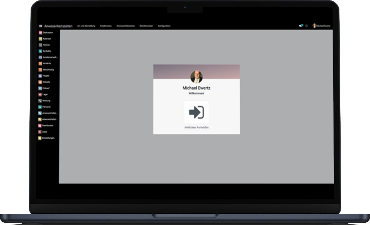Open the Verkäufe app
This screenshot has height=225, width=370.
(45, 64)
